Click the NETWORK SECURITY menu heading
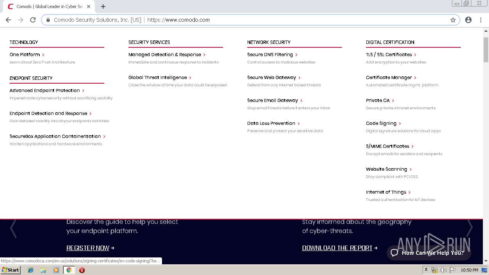Image resolution: width=489 pixels, height=275 pixels. [269, 42]
